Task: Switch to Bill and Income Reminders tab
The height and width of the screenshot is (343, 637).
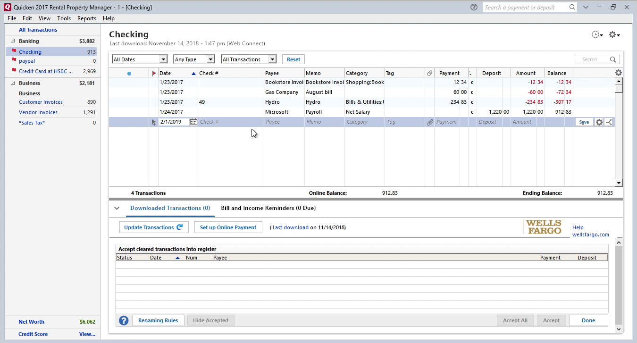Action: tap(268, 208)
